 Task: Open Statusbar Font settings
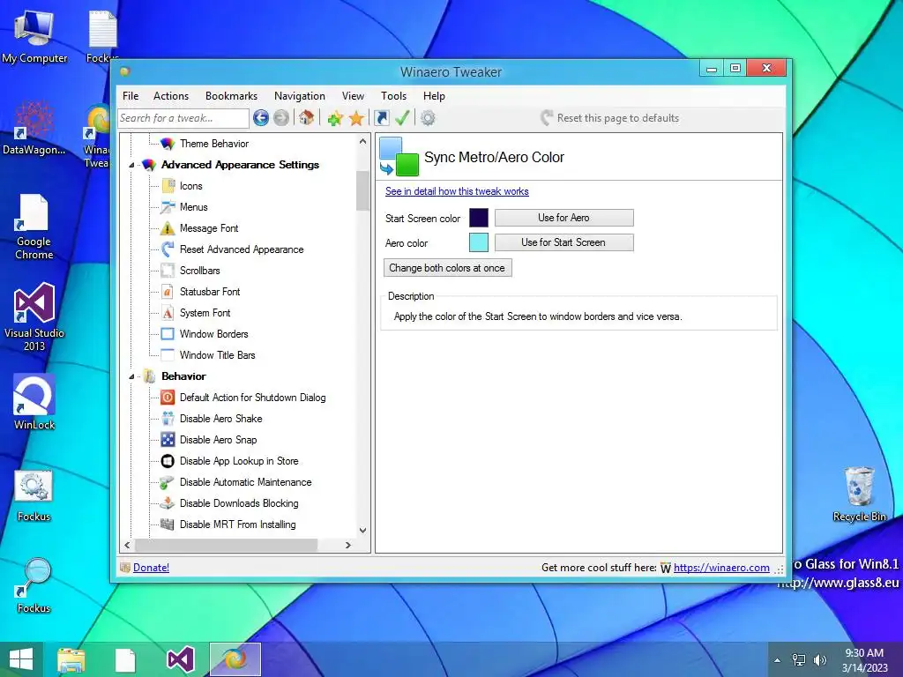pyautogui.click(x=210, y=292)
